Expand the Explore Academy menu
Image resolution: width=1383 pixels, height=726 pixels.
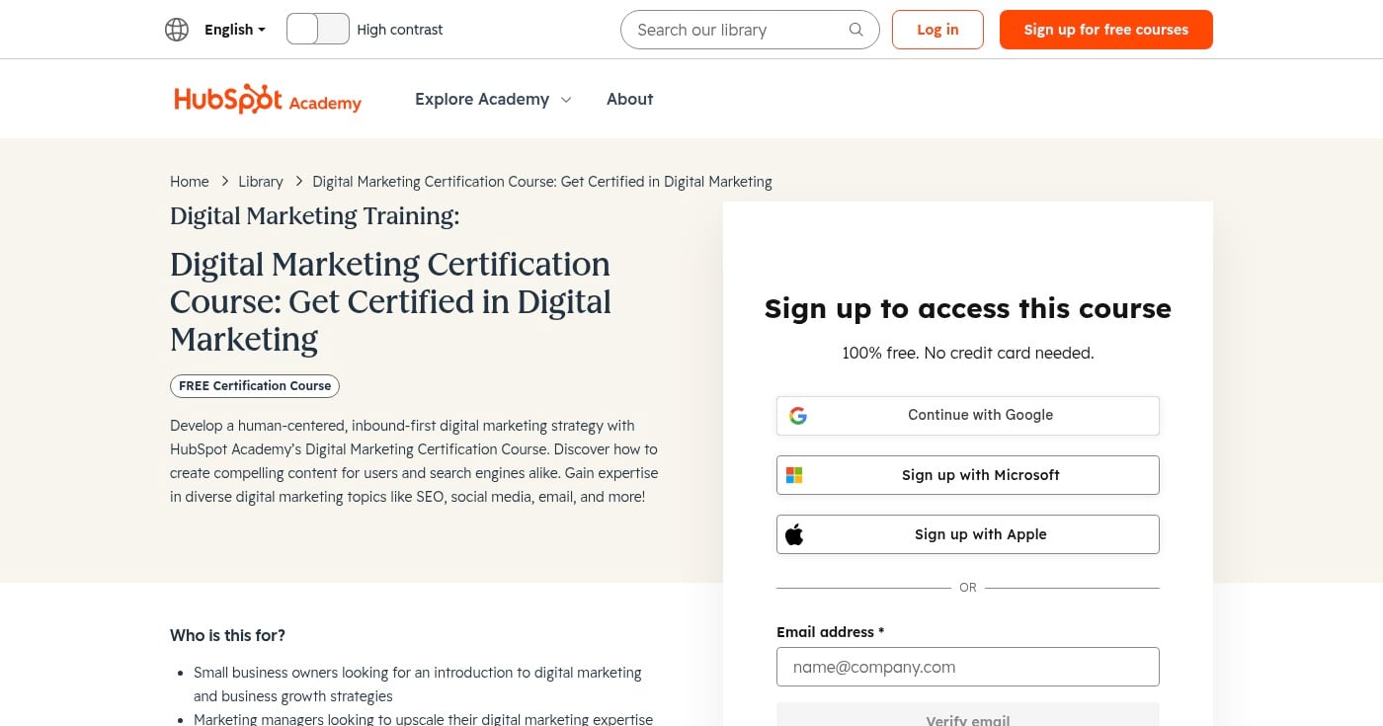click(493, 99)
